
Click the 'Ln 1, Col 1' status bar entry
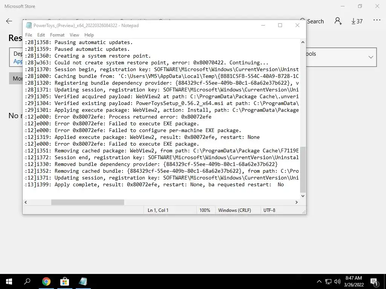pyautogui.click(x=158, y=210)
